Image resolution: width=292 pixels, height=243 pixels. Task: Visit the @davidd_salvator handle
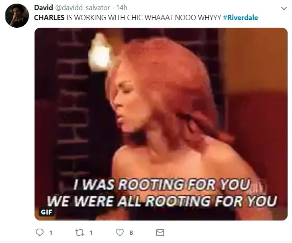coord(82,8)
